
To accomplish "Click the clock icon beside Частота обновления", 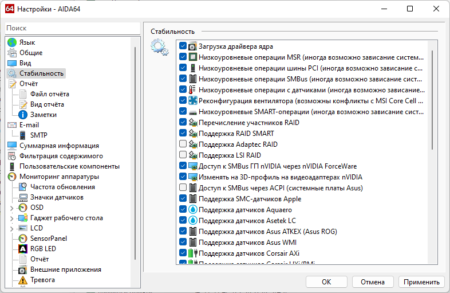I will click(x=23, y=187).
